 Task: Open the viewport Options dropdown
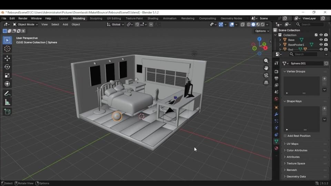pos(262,31)
